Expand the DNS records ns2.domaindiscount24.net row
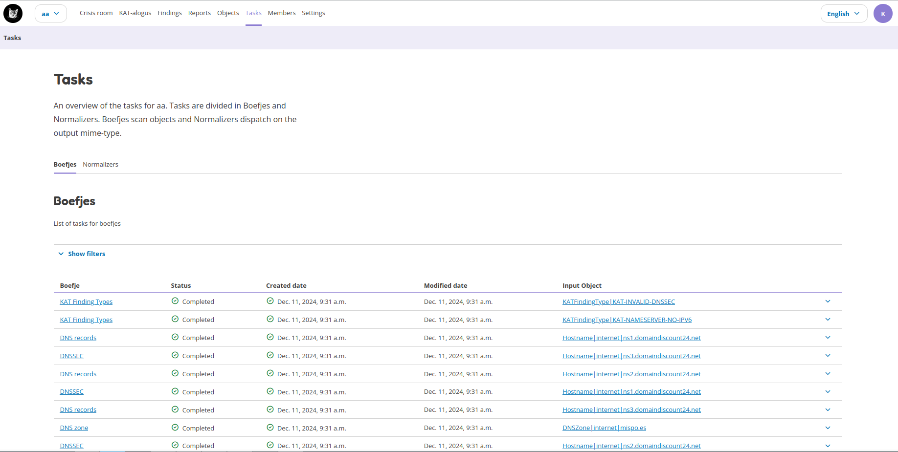Image resolution: width=898 pixels, height=452 pixels. click(x=828, y=374)
